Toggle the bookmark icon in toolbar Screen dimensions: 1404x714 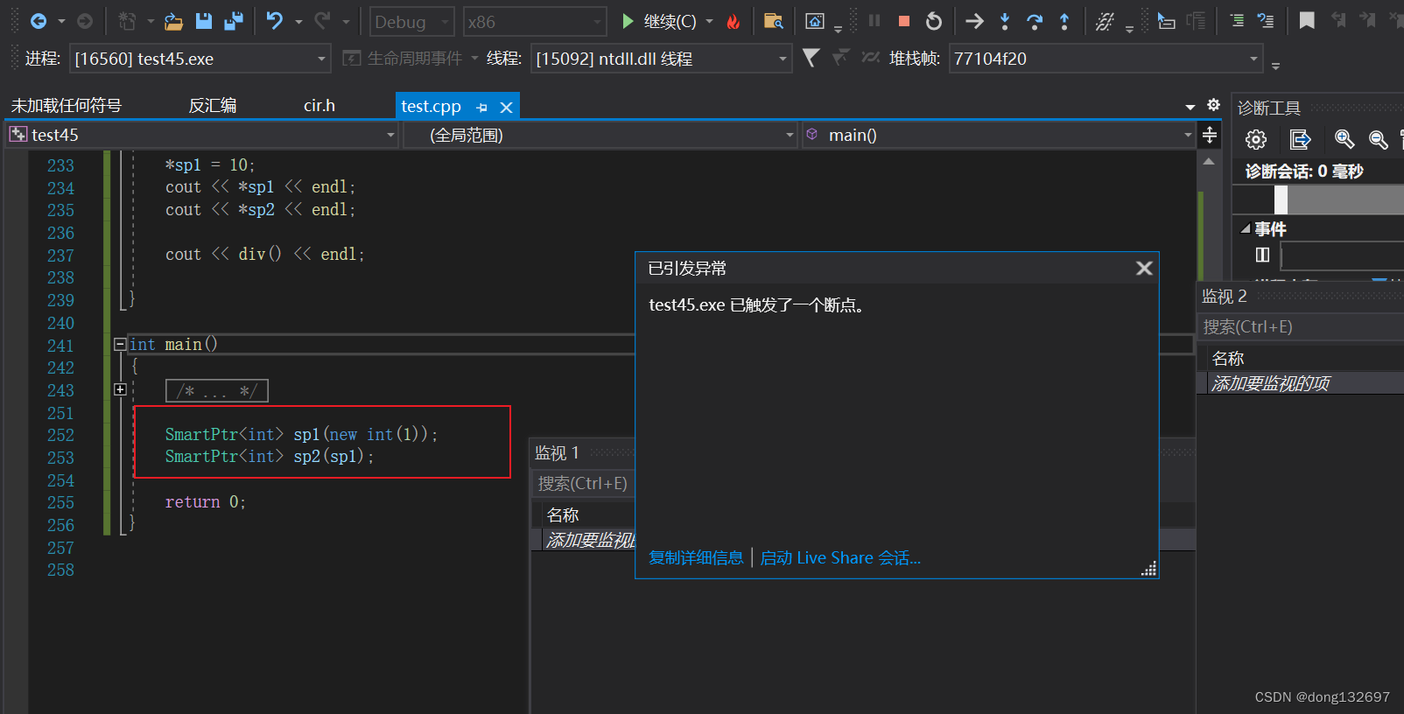click(1307, 20)
